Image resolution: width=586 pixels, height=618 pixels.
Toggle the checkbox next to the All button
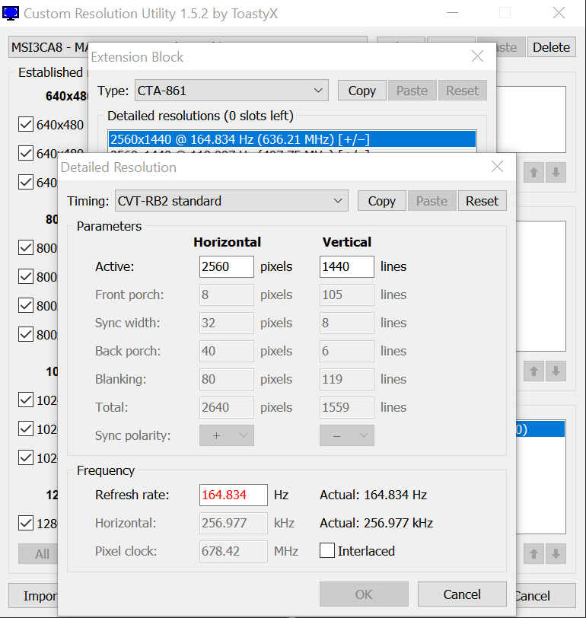(x=26, y=523)
